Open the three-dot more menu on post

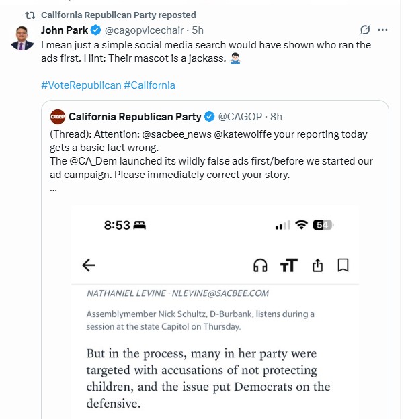click(x=383, y=30)
